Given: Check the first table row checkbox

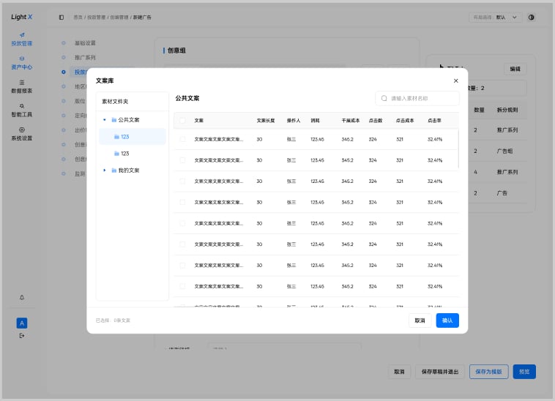Looking at the screenshot, I should point(182,139).
